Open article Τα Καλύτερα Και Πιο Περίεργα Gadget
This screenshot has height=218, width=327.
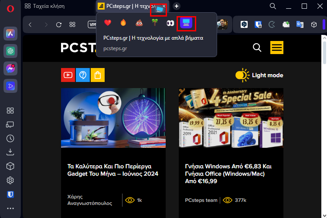click(112, 170)
